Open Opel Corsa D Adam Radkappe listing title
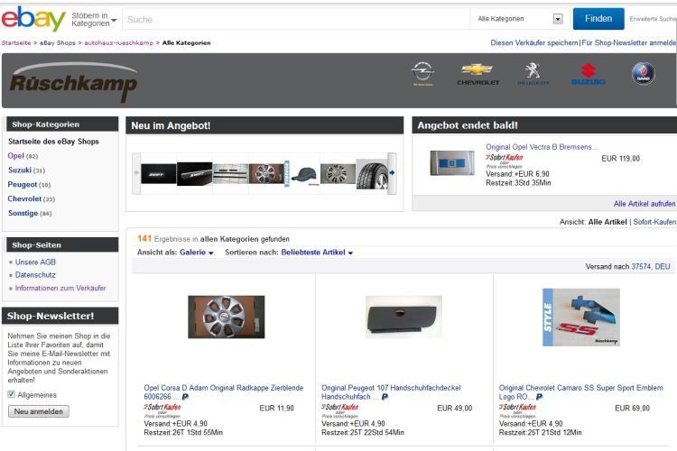 pos(224,391)
